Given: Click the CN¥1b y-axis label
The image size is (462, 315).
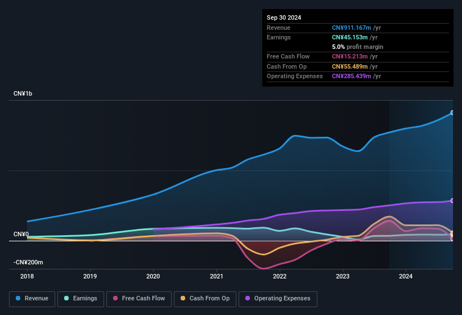Looking at the screenshot, I should [x=23, y=93].
